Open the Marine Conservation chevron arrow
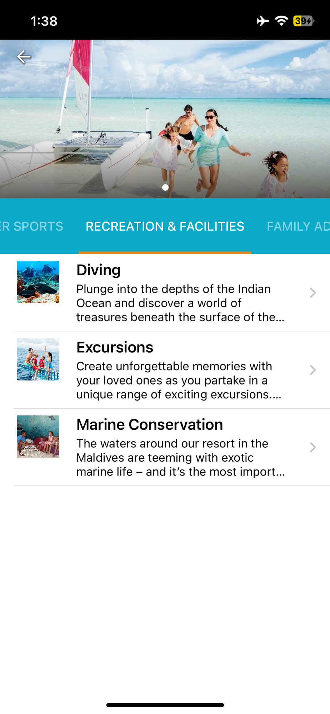This screenshot has width=330, height=714. (313, 447)
